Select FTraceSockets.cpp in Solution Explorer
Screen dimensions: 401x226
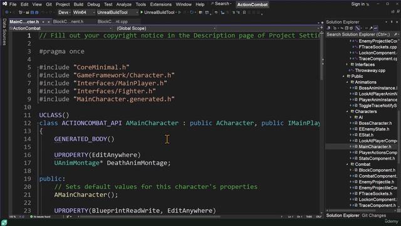click(x=378, y=47)
